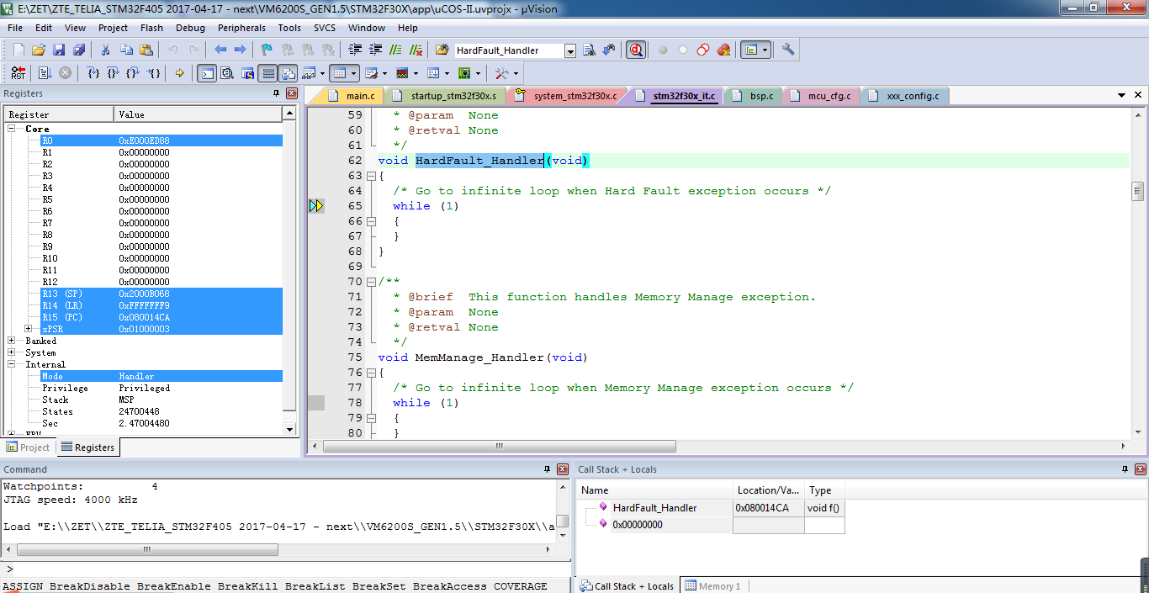Screen dimensions: 1149x593
Task: Reset the CPU with RST icon
Action: [19, 73]
